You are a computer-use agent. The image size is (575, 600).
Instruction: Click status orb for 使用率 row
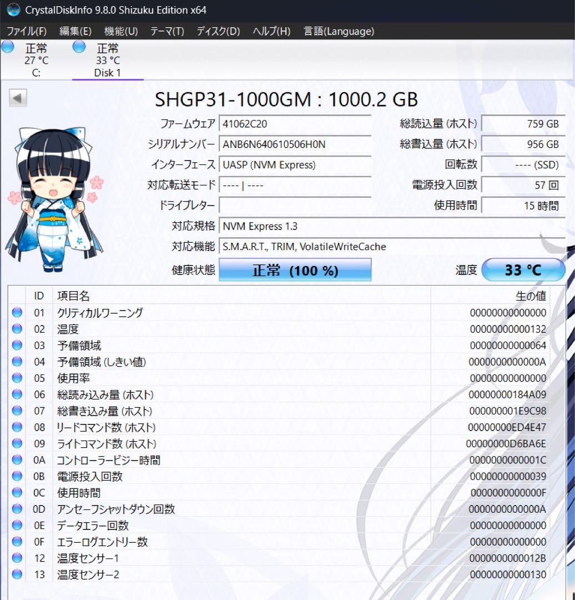(17, 378)
